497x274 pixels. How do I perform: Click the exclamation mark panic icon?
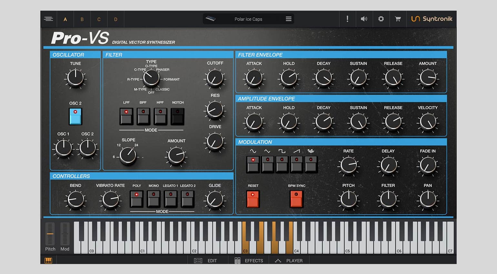(x=347, y=19)
